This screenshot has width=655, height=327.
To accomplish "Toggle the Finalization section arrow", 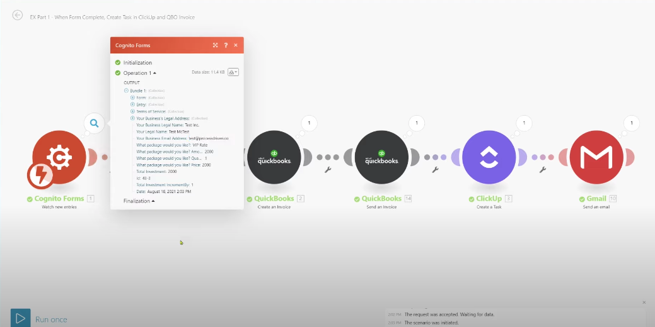I will click(x=153, y=201).
